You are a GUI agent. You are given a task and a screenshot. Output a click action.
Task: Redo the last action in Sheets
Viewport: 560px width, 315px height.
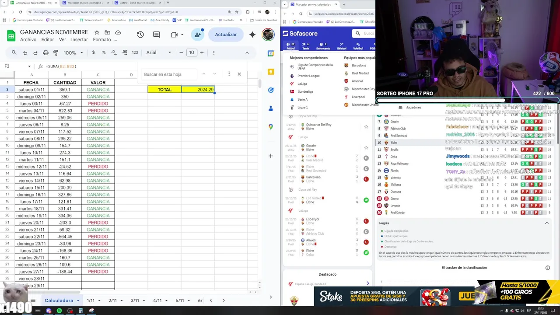coord(35,52)
